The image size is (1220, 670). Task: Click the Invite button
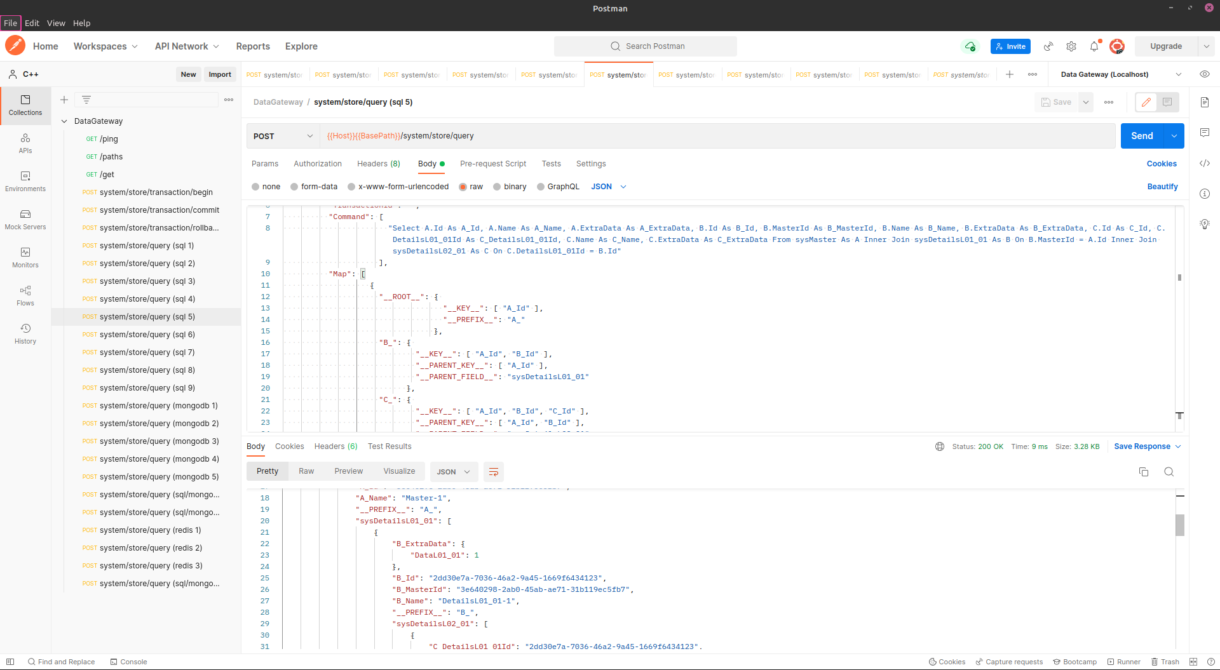pyautogui.click(x=1010, y=46)
